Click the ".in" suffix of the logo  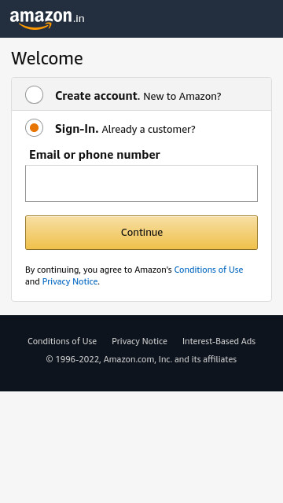(x=79, y=18)
